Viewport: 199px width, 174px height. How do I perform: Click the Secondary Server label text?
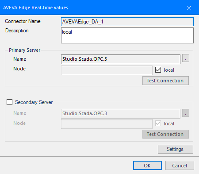tap(34, 102)
